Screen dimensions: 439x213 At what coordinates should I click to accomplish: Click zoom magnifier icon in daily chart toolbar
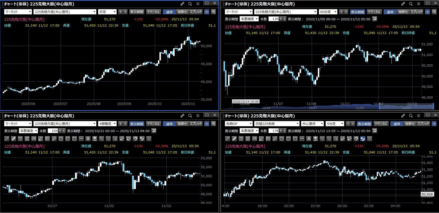pos(213,12)
